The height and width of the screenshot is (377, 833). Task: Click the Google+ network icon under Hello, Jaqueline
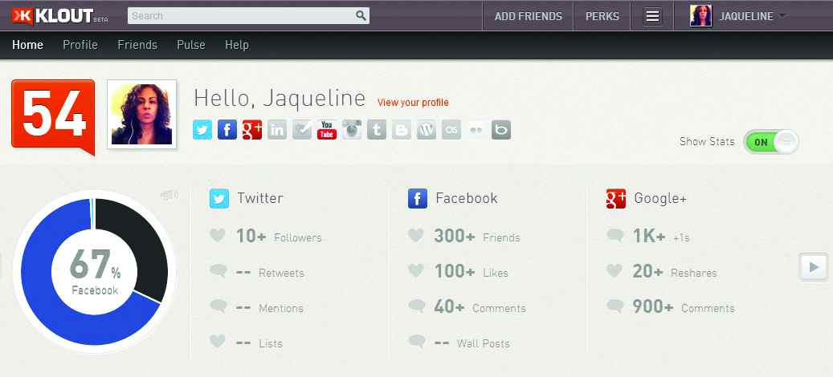click(251, 129)
